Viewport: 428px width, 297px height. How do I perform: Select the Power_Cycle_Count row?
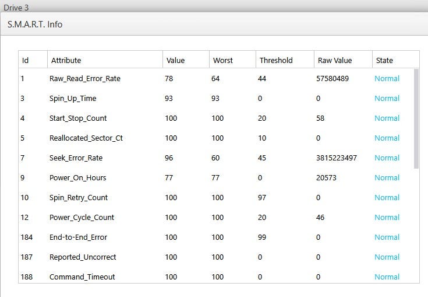coord(82,218)
